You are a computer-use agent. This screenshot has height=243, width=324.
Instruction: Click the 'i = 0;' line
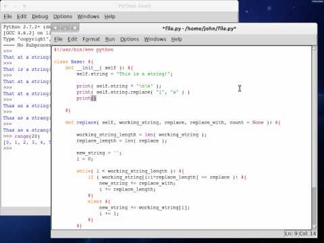84,159
